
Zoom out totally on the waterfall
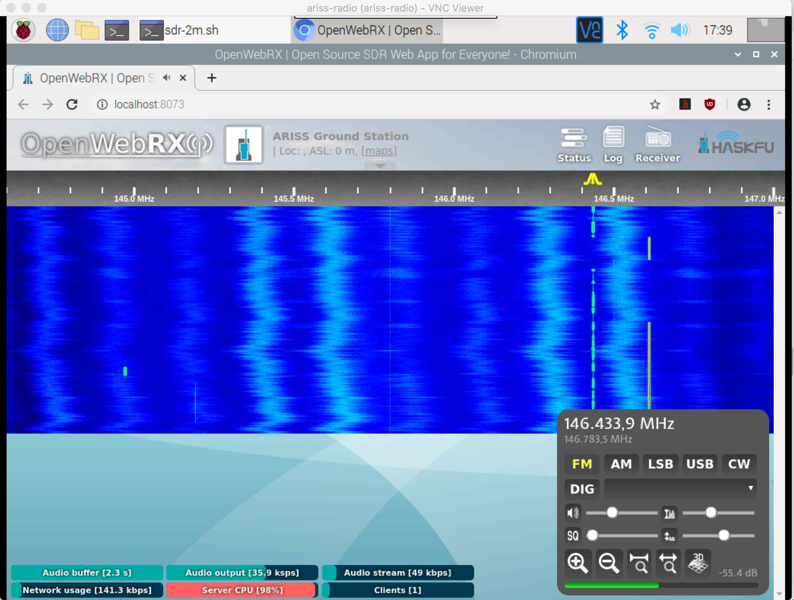(x=668, y=563)
